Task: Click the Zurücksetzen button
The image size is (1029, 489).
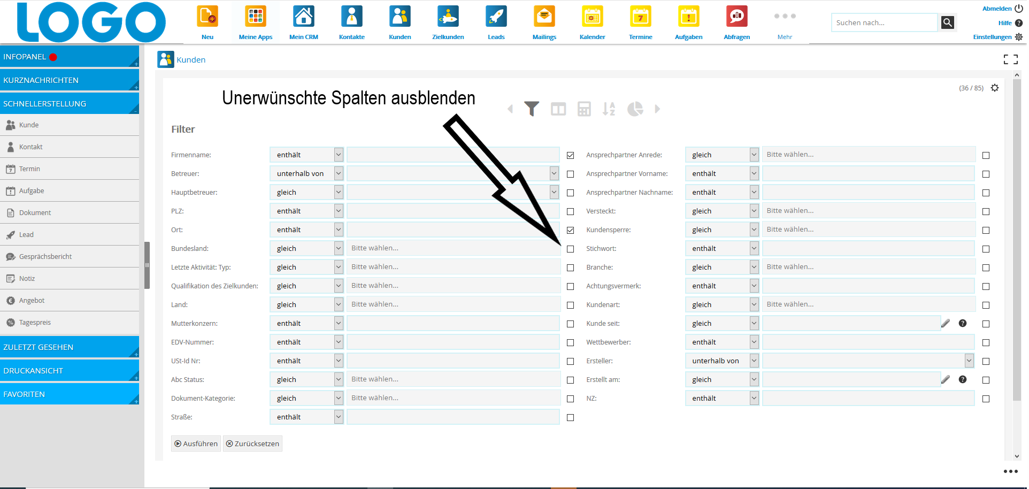Action: [252, 444]
